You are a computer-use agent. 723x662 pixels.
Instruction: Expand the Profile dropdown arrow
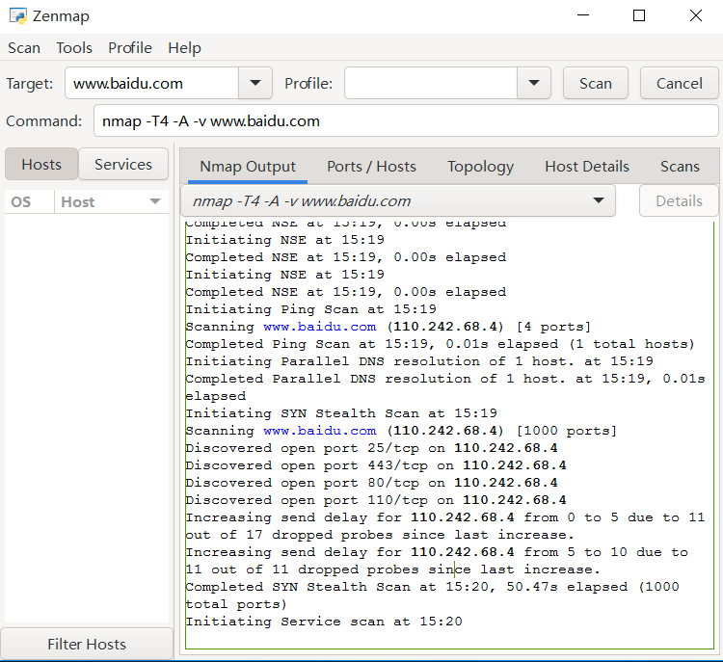pyautogui.click(x=534, y=84)
